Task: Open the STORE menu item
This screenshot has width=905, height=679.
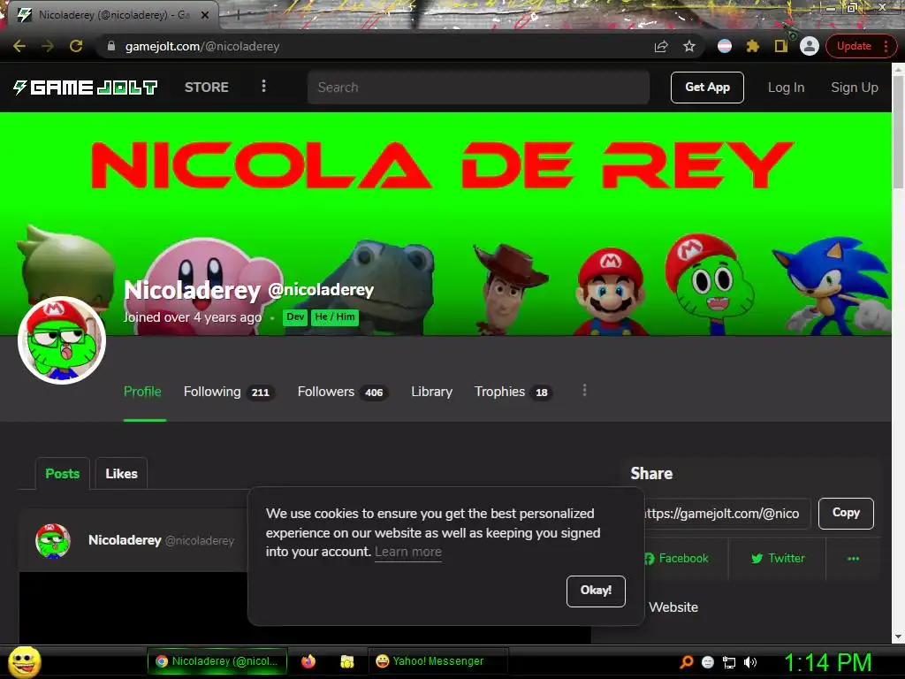Action: (207, 88)
